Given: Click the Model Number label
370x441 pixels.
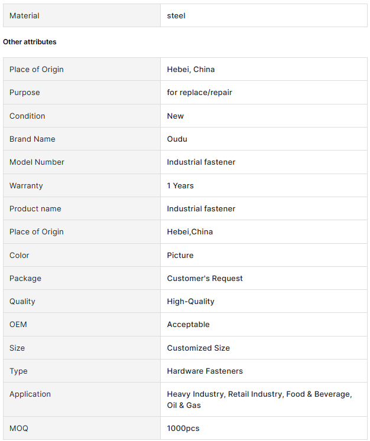Looking at the screenshot, I should (x=37, y=162).
